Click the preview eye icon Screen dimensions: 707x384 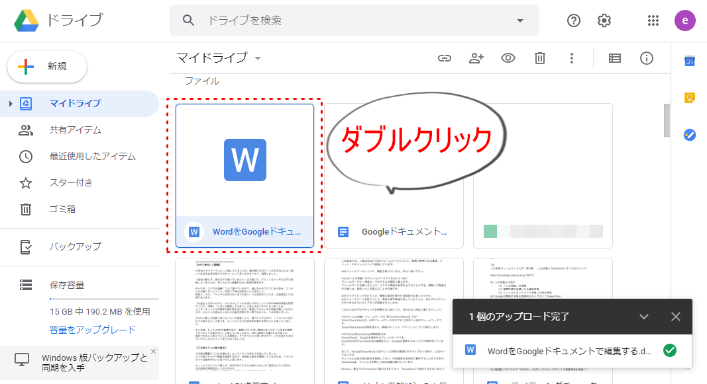tap(508, 58)
